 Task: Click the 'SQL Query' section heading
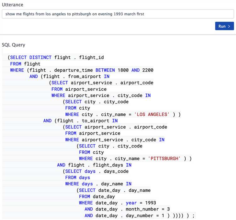(x=14, y=45)
